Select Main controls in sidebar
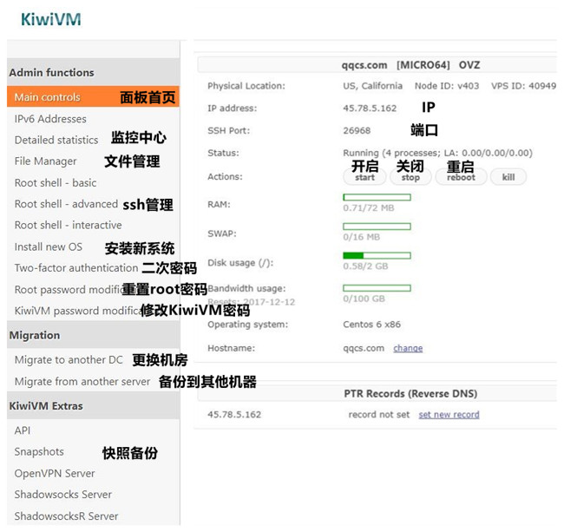 click(x=93, y=96)
